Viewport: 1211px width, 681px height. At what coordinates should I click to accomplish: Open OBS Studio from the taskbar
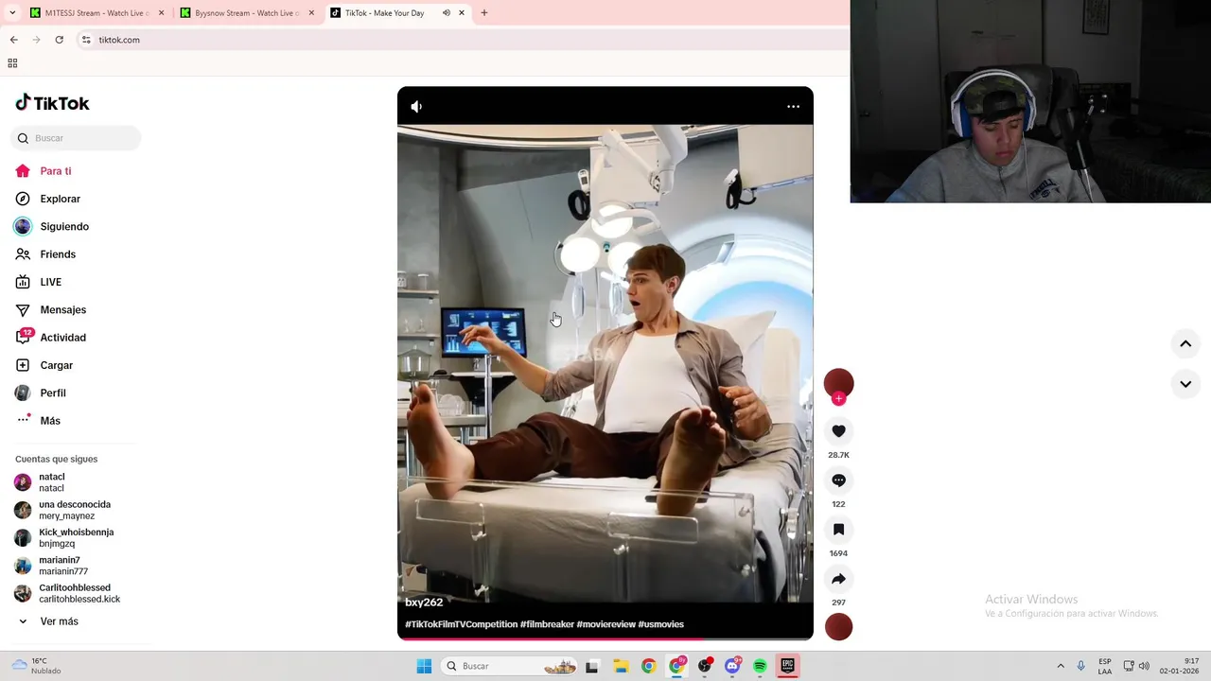click(x=704, y=666)
